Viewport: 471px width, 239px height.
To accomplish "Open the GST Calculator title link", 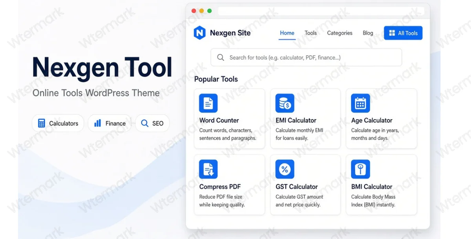I will click(x=297, y=186).
